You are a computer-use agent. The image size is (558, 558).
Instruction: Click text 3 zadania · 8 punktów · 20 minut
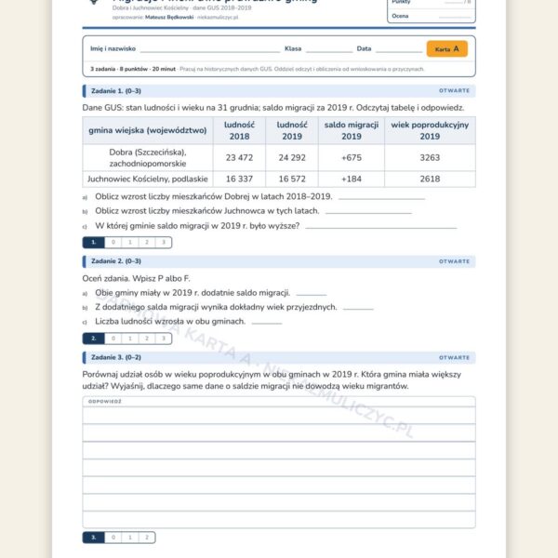133,69
